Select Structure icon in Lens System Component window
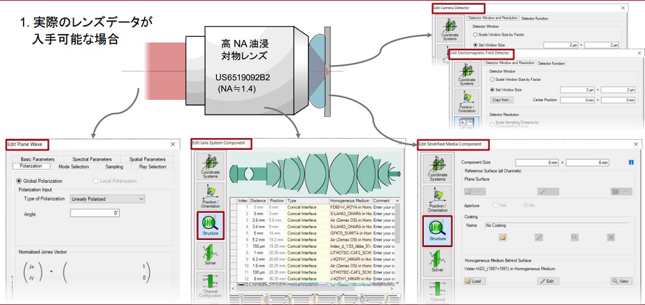645x305 pixels. click(210, 226)
